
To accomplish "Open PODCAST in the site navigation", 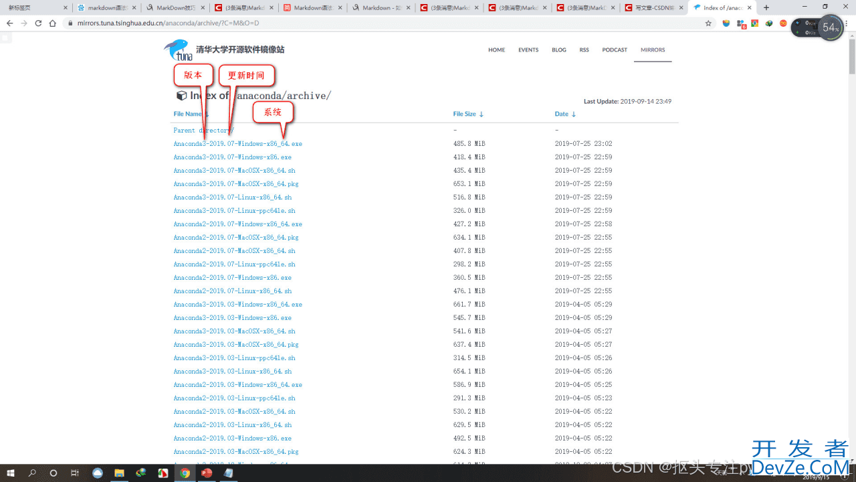I will (615, 50).
